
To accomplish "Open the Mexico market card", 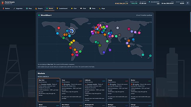I will (141, 90).
